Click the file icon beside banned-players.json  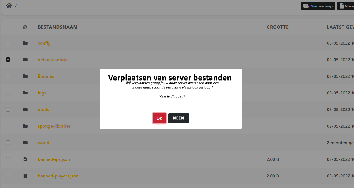(x=25, y=176)
